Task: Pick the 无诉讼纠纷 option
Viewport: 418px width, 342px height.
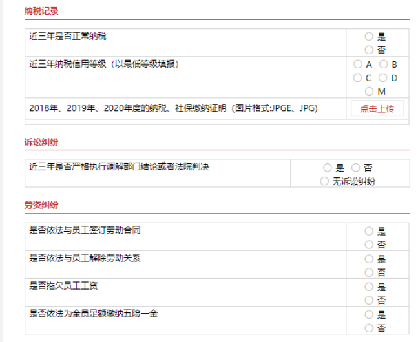Action: (x=324, y=181)
